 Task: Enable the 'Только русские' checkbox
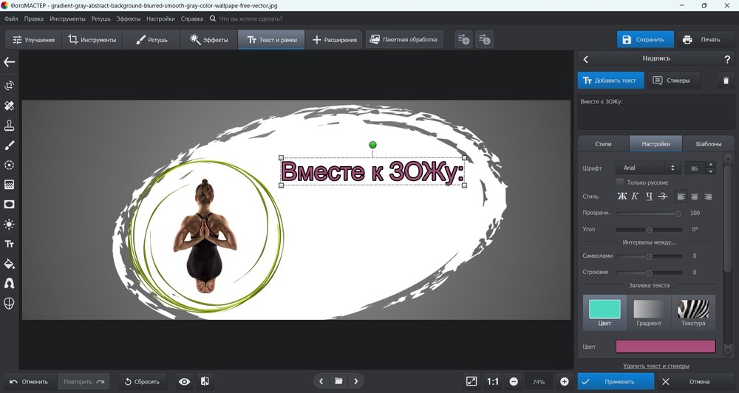tap(620, 182)
